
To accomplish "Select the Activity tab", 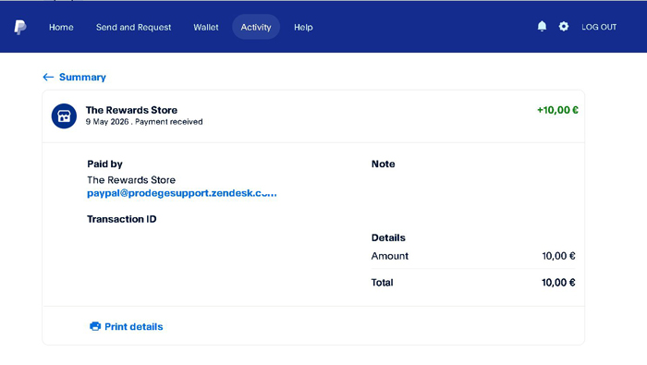I will [x=256, y=27].
